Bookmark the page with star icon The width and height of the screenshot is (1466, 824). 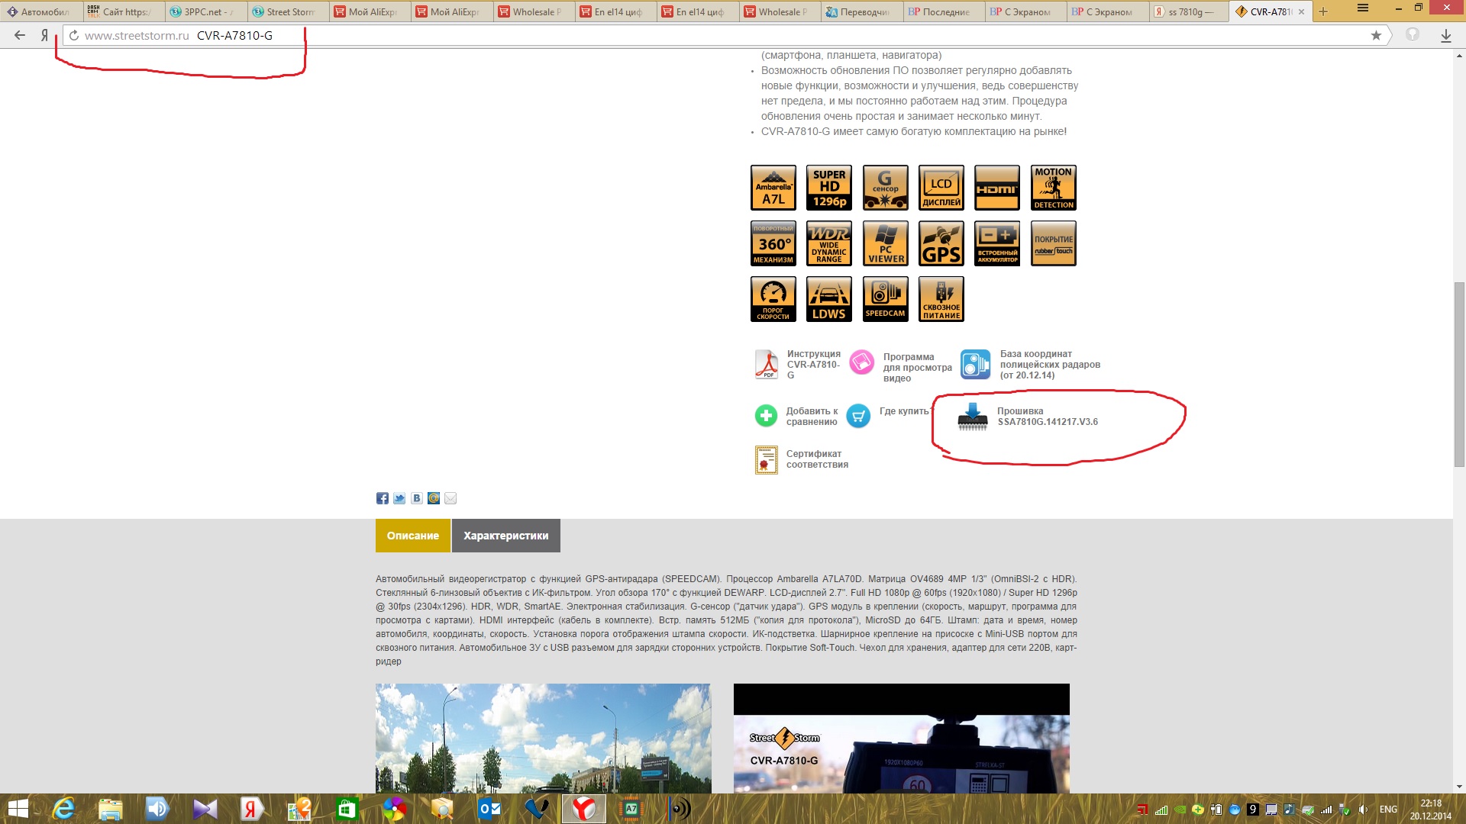pos(1376,35)
